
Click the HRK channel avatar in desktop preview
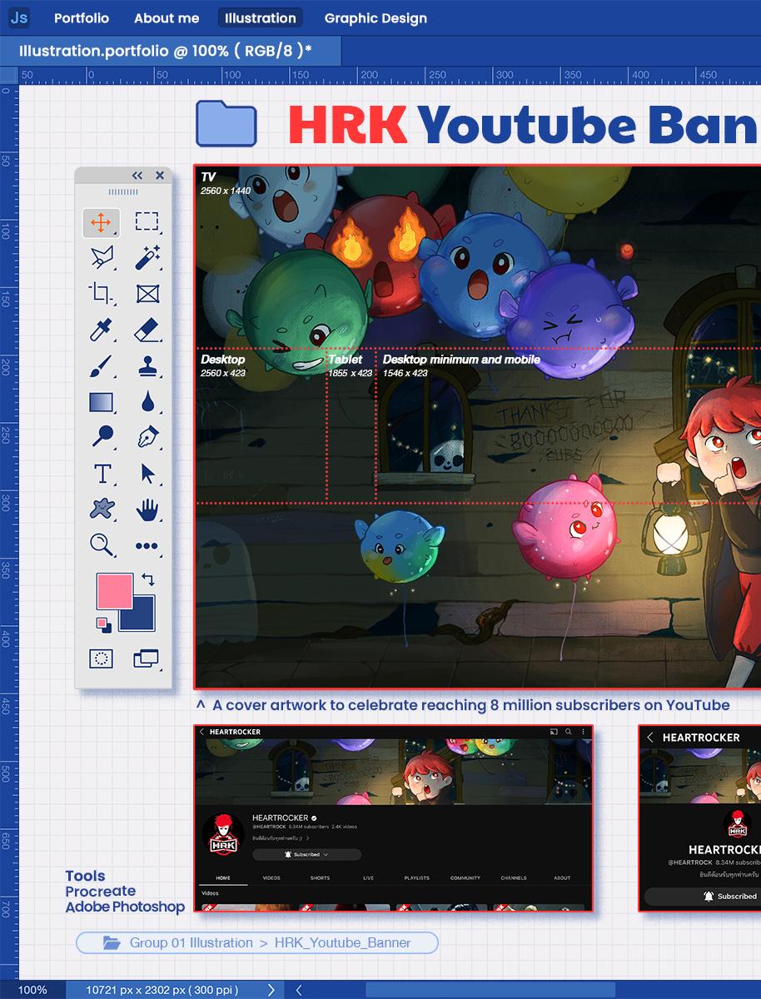pyautogui.click(x=224, y=837)
